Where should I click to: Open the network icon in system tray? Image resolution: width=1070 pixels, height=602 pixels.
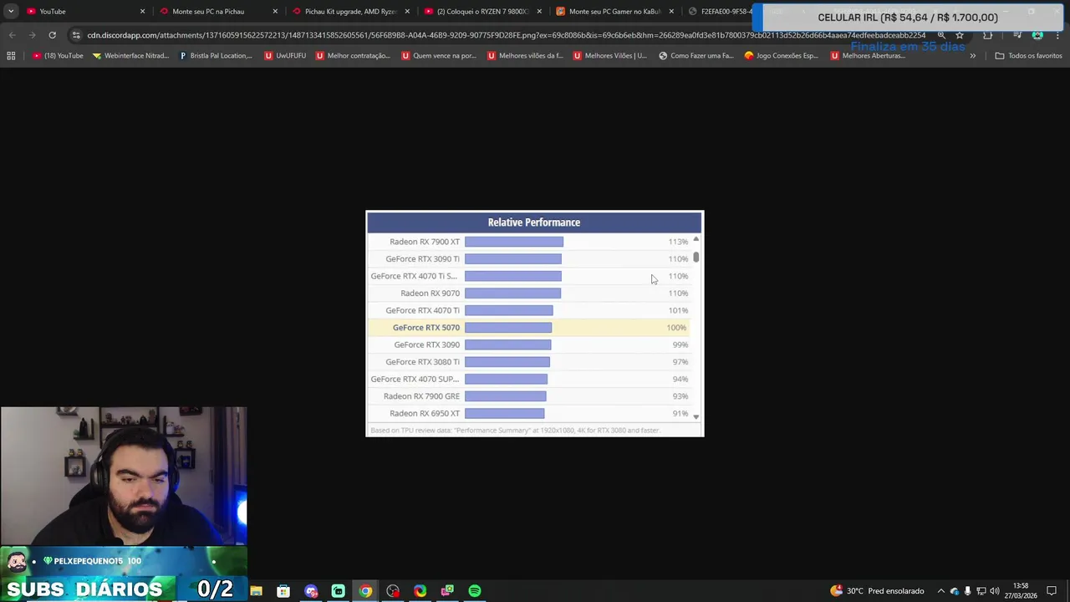coord(981,591)
